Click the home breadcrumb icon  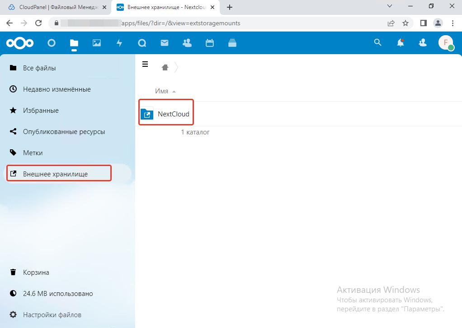pos(165,67)
